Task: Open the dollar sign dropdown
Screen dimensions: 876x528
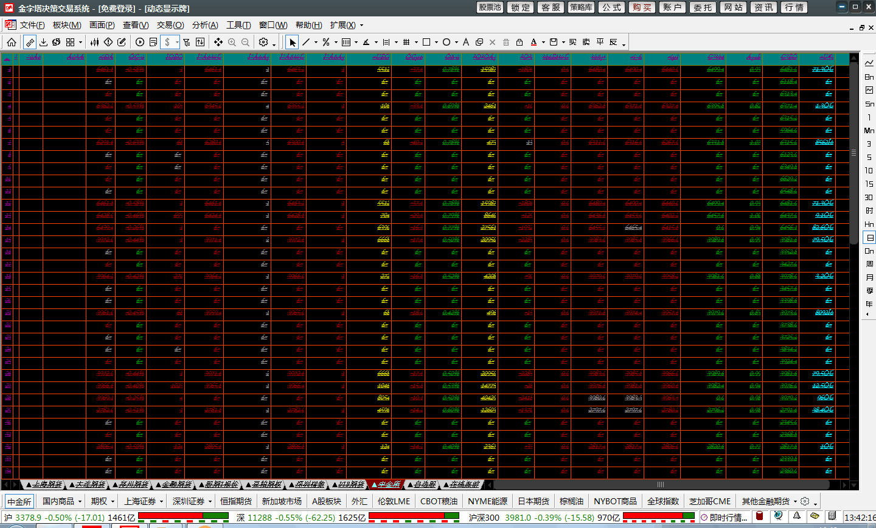Action: pos(170,42)
